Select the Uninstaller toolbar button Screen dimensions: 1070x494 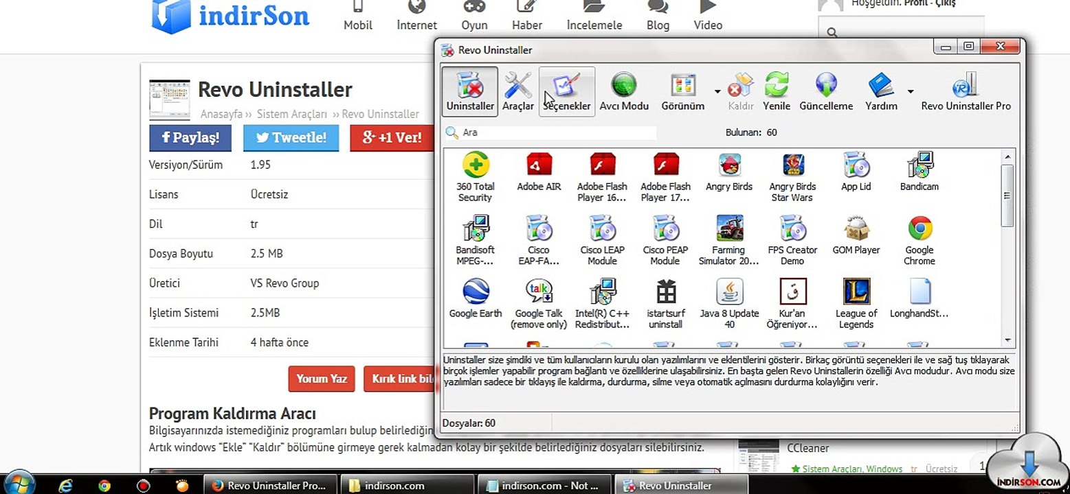(x=470, y=91)
